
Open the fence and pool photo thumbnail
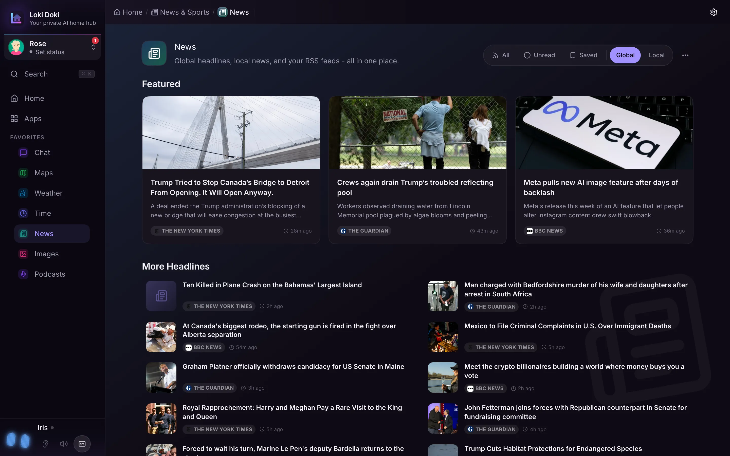tap(417, 133)
